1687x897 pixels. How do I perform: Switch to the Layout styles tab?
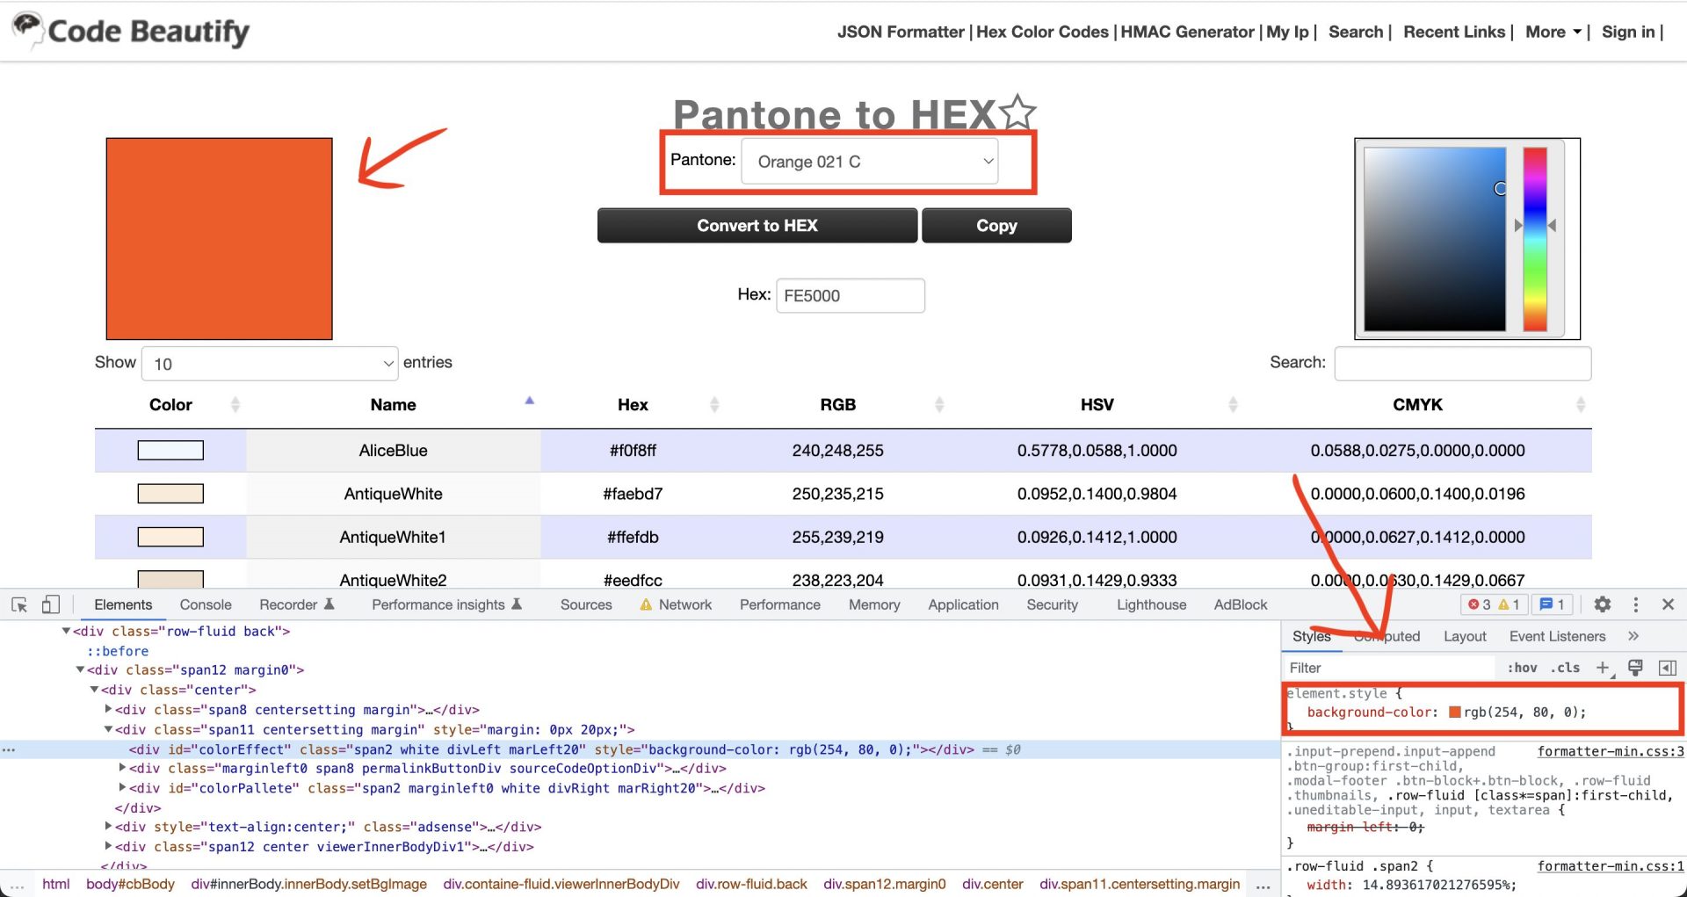coord(1465,636)
